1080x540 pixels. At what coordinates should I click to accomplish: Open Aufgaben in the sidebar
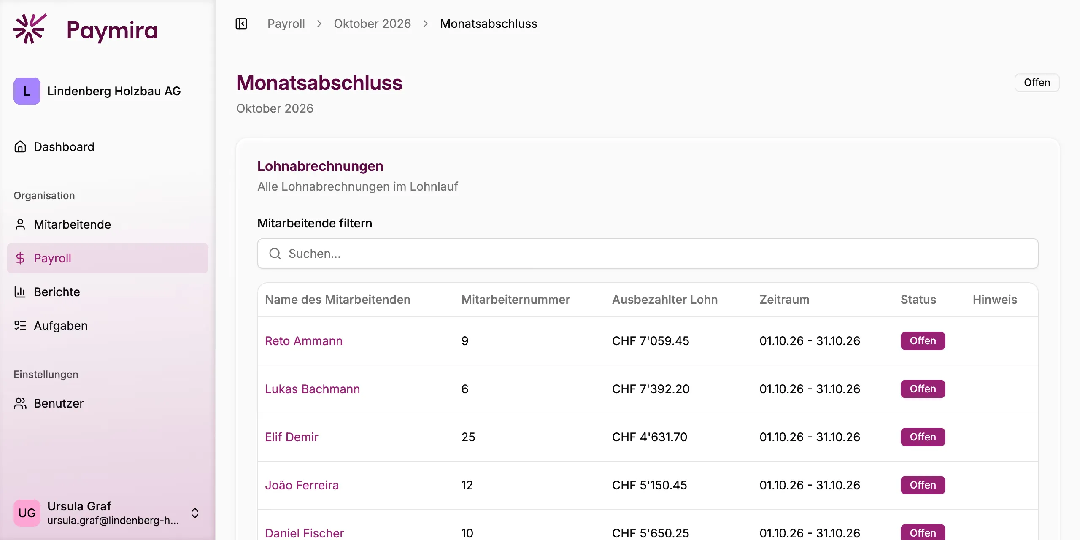(x=108, y=326)
